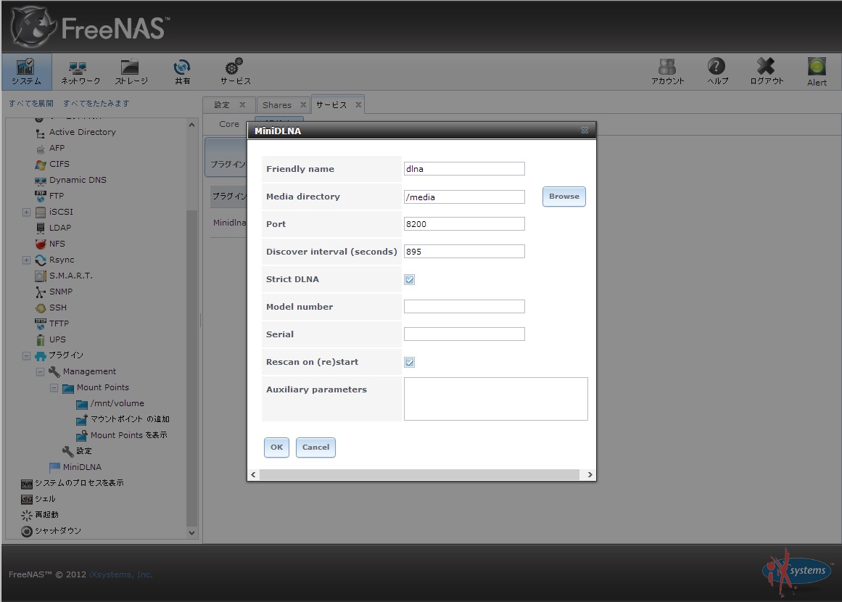The height and width of the screenshot is (602, 842).
Task: Close the 設定 tab
Action: 242,105
